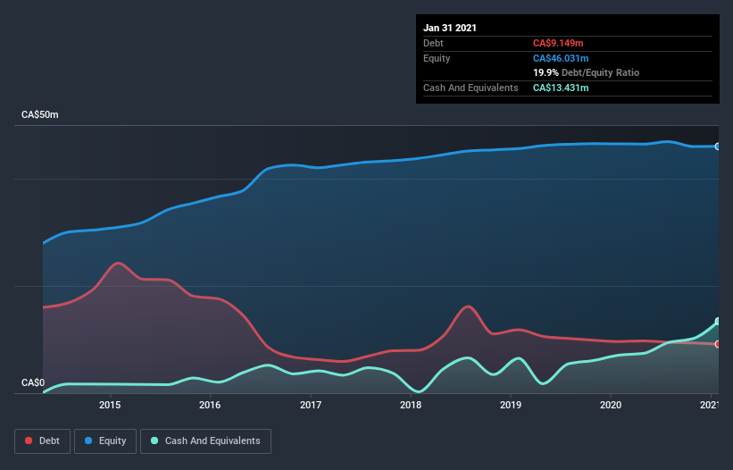Click the tooltip Debt row label
The height and width of the screenshot is (470, 733).
coord(433,43)
